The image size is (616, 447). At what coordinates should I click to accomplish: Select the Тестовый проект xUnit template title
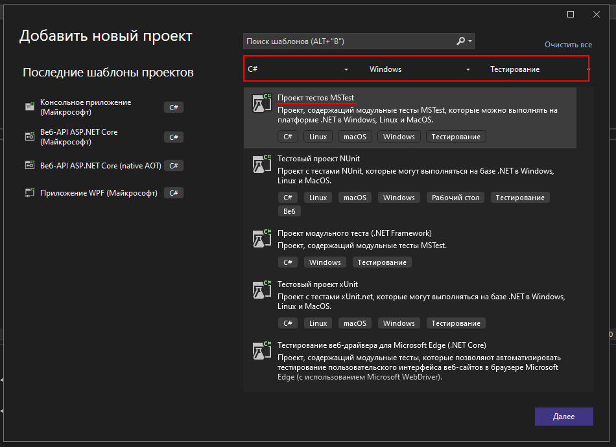[317, 284]
